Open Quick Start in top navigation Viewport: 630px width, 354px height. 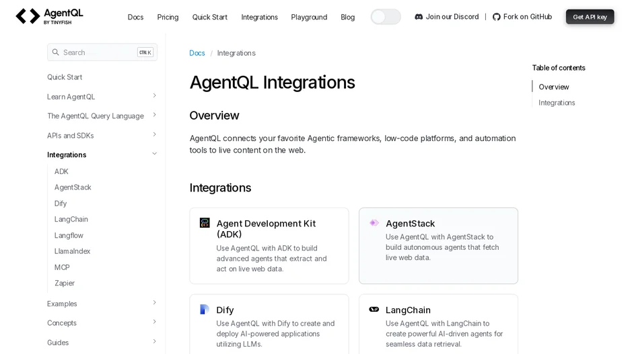coord(210,17)
